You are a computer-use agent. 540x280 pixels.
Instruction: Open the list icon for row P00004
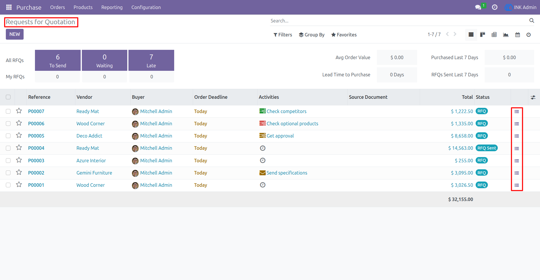[517, 149]
